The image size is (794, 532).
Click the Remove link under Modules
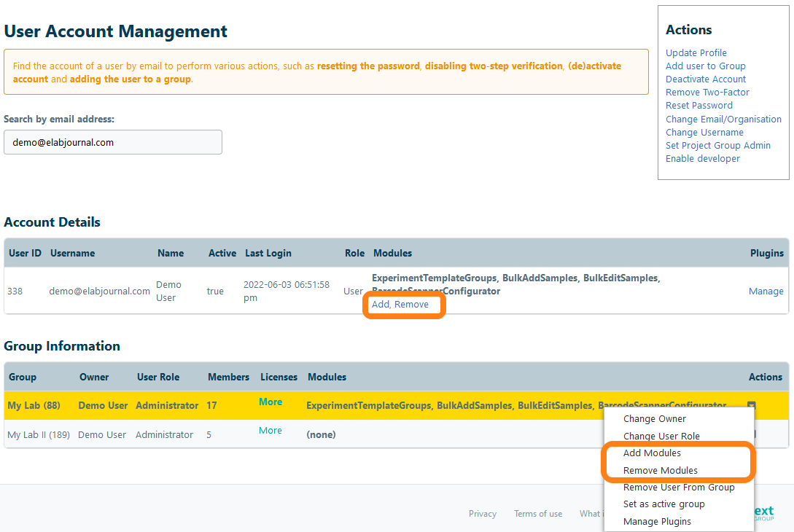(412, 305)
